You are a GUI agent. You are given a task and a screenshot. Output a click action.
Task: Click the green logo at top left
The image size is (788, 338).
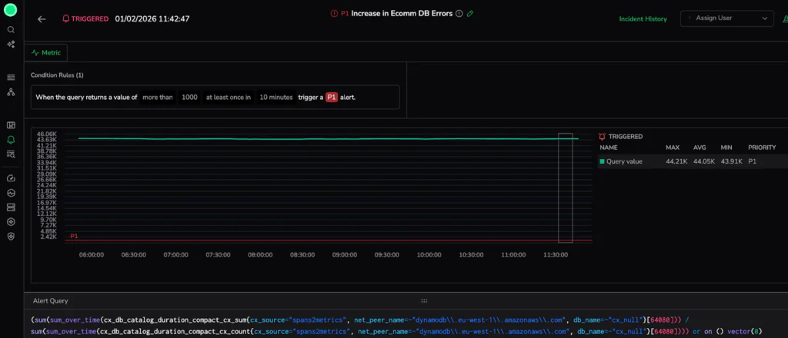pyautogui.click(x=11, y=10)
